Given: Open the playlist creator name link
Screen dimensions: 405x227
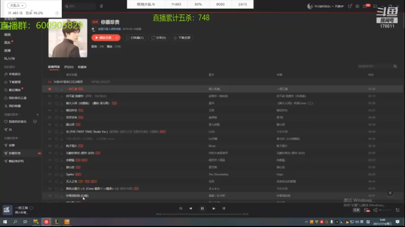Looking at the screenshot, I should [109, 29].
